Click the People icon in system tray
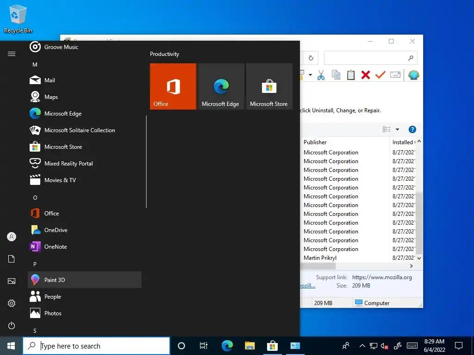 [345, 346]
